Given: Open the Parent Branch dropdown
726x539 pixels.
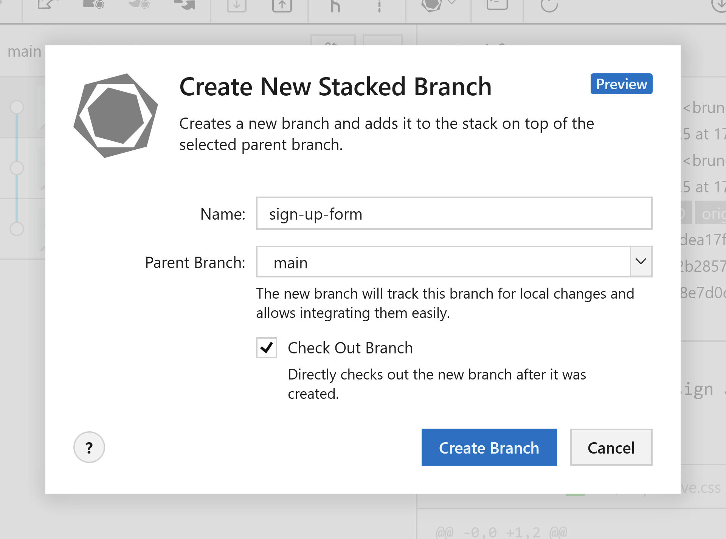Looking at the screenshot, I should [641, 262].
